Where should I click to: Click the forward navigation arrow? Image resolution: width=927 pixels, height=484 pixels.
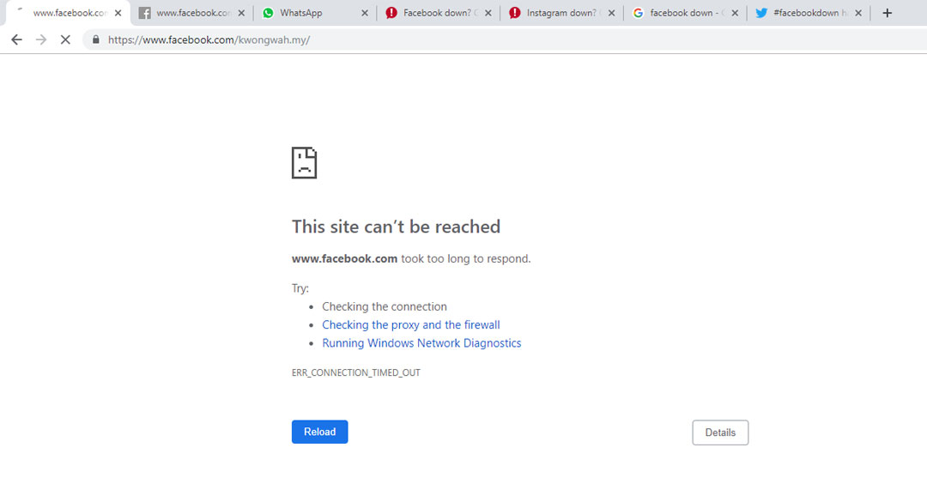click(41, 39)
